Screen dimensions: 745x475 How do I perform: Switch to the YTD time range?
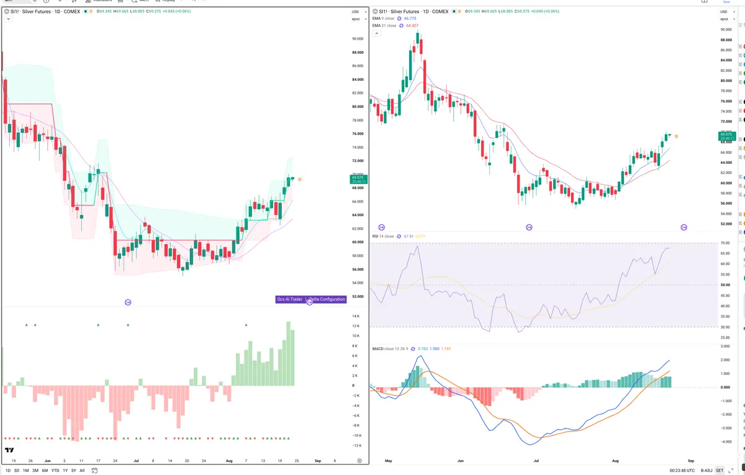[x=55, y=471]
